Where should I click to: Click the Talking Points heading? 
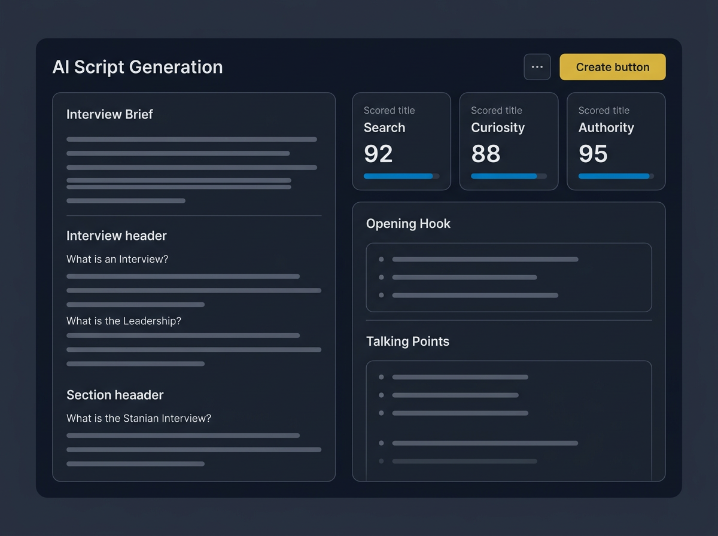[407, 342]
